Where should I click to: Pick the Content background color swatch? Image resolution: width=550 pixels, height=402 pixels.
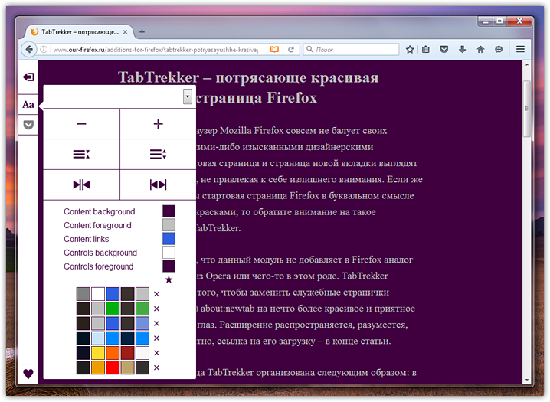tap(169, 211)
